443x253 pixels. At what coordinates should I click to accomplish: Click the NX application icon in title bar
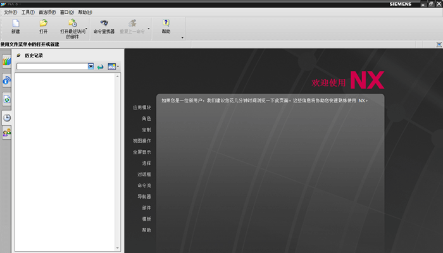point(3,4)
